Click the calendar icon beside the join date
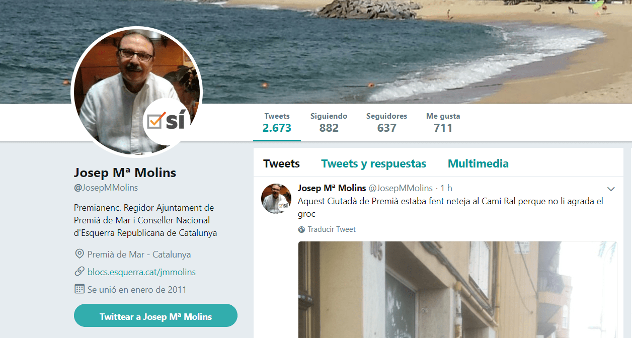Screen dimensions: 632x338 79,289
